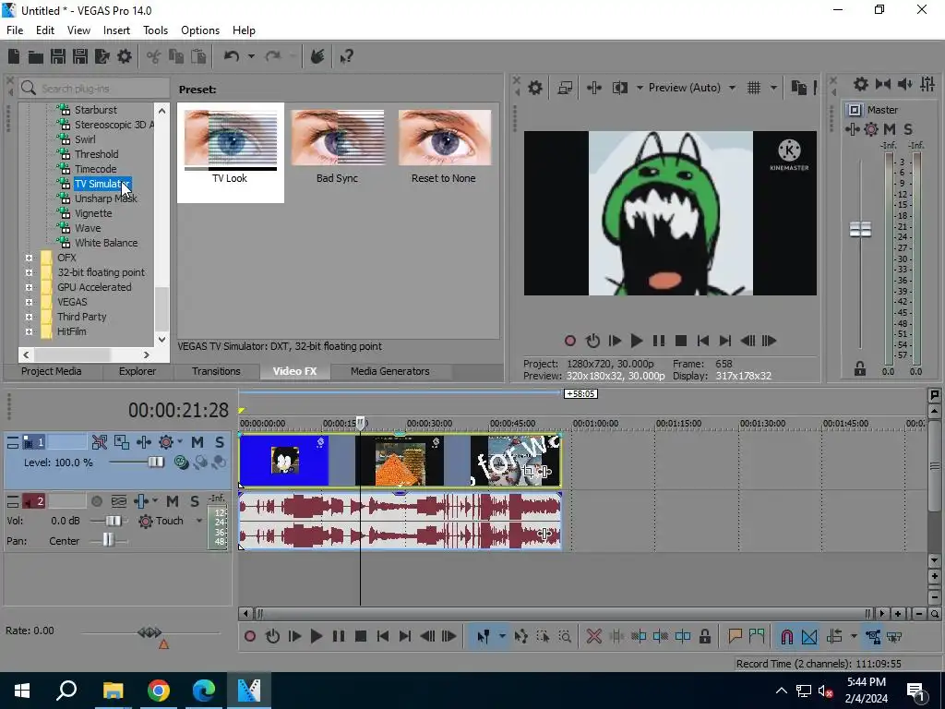This screenshot has width=945, height=709.
Task: Solo audio track 2
Action: tap(195, 501)
